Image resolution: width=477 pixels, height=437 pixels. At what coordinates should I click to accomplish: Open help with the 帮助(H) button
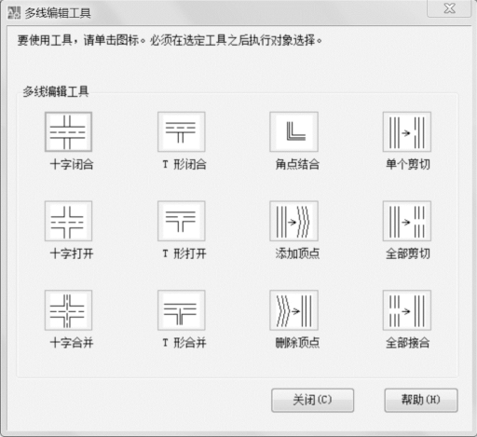point(421,401)
